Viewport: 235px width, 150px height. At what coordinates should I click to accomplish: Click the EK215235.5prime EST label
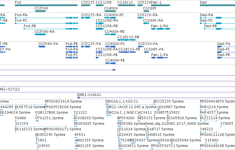(x=168, y=101)
